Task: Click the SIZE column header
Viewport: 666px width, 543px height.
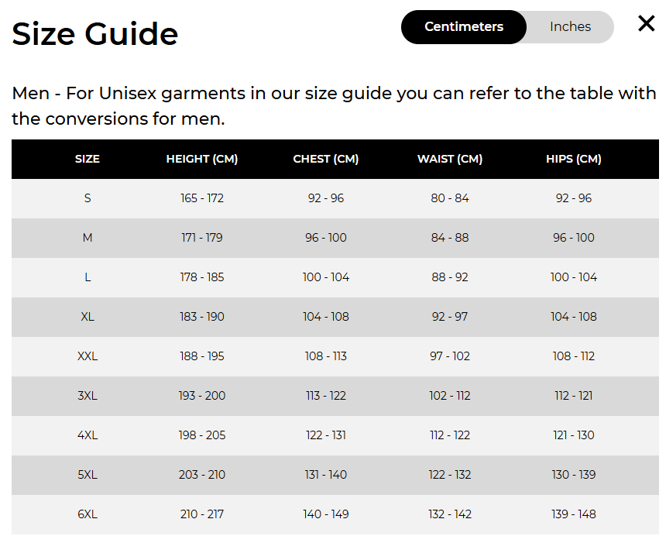Action: coord(88,159)
